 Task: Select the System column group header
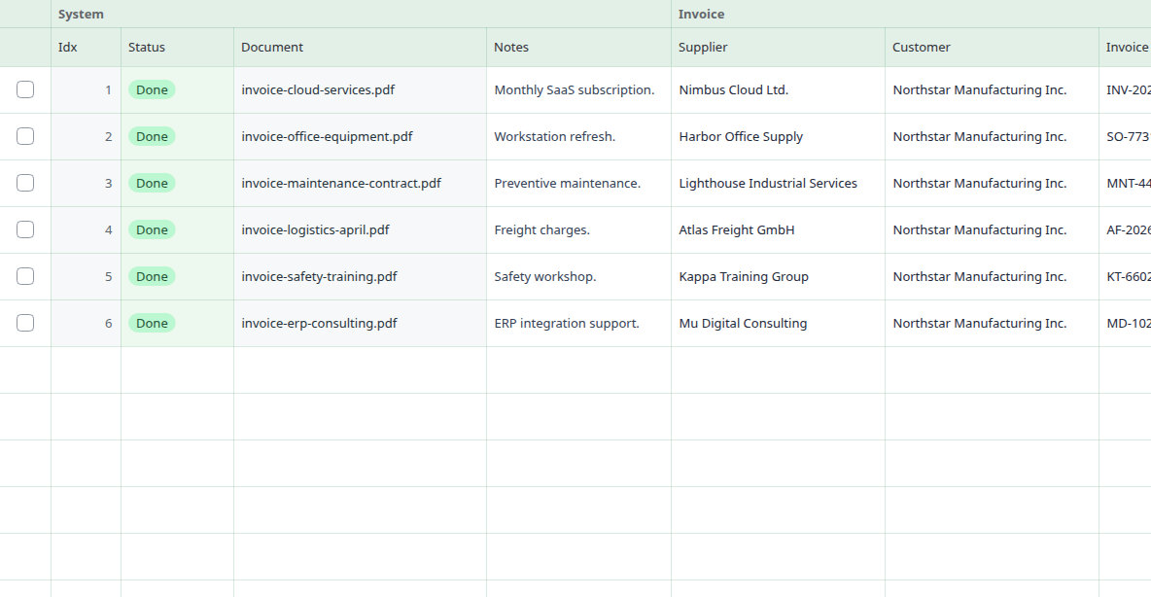pyautogui.click(x=361, y=14)
